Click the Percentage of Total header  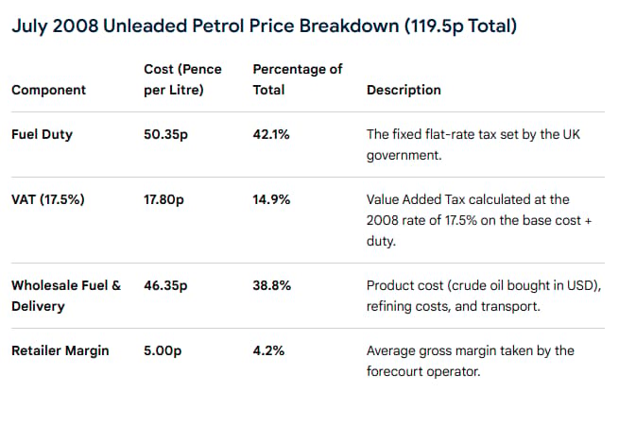click(298, 79)
